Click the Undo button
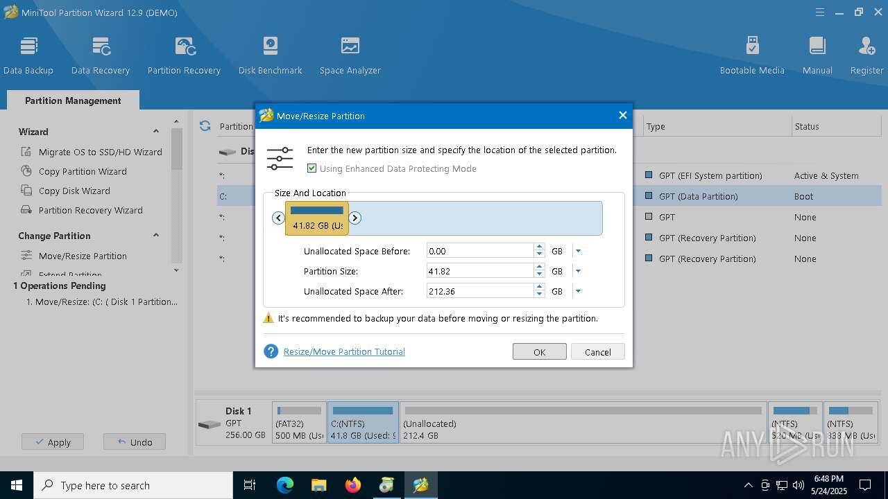888x499 pixels. [135, 442]
